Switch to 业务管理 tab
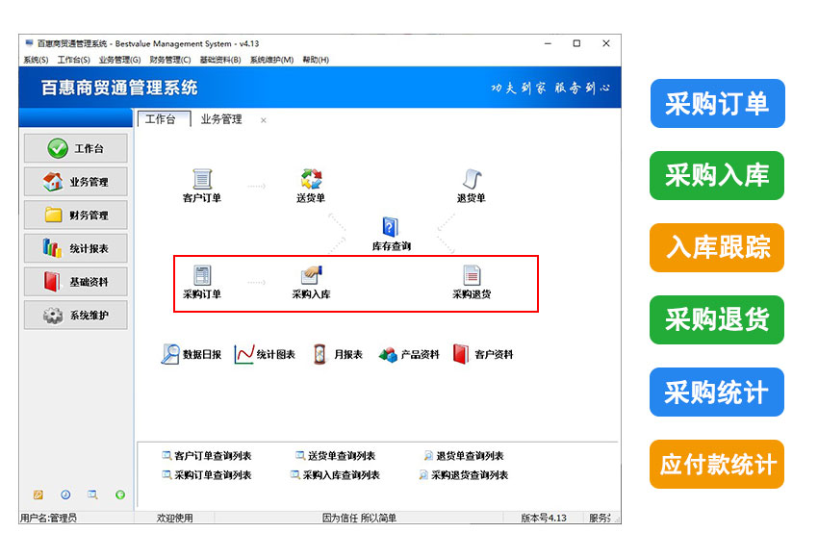 221,119
